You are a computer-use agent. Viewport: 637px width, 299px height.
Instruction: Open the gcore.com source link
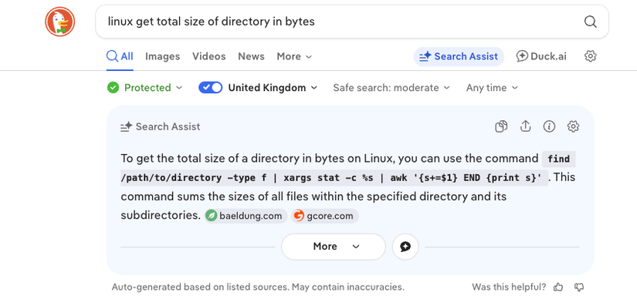click(324, 216)
